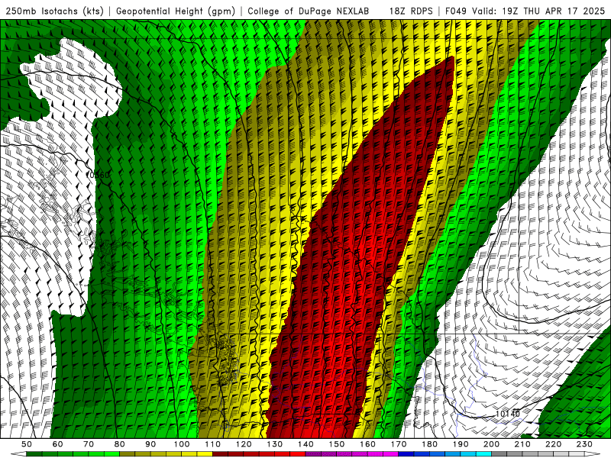Click the 110 label on color scale
611x458 pixels.
pos(213,444)
